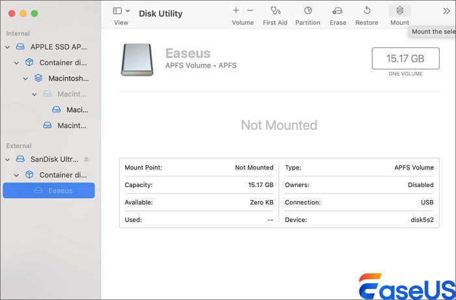Click the green window zoom button

click(x=35, y=13)
